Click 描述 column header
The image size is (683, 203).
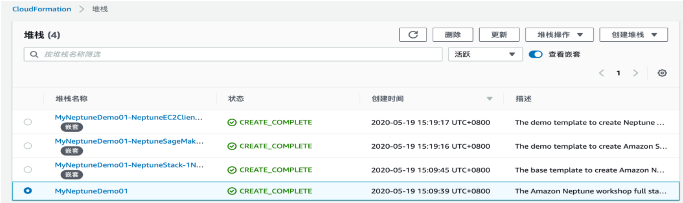pyautogui.click(x=523, y=99)
